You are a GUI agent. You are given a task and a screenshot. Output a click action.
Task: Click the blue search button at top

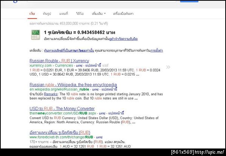(189, 1)
